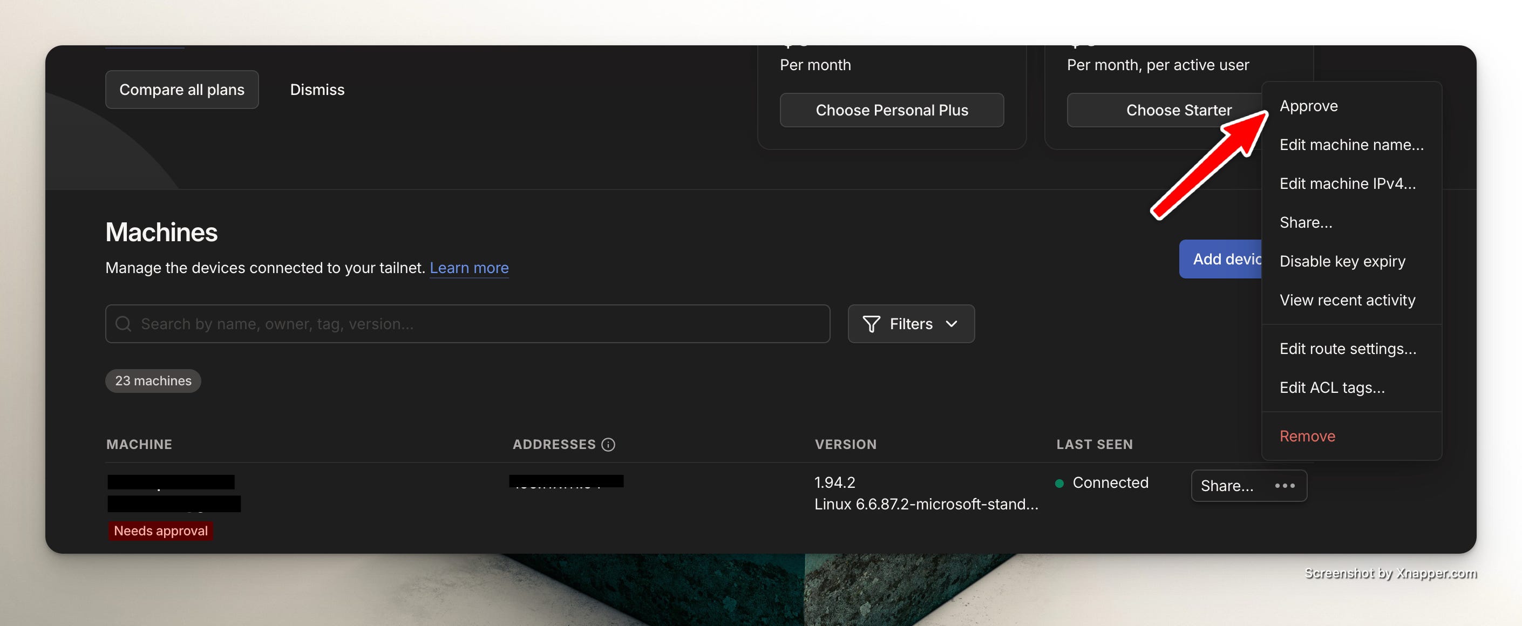Click the search magnifier icon
This screenshot has height=626, width=1522.
pos(123,324)
